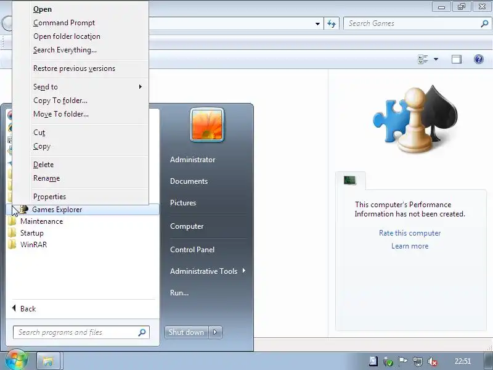Click Open in the context menu
Viewport: 493px width, 370px height.
[43, 9]
